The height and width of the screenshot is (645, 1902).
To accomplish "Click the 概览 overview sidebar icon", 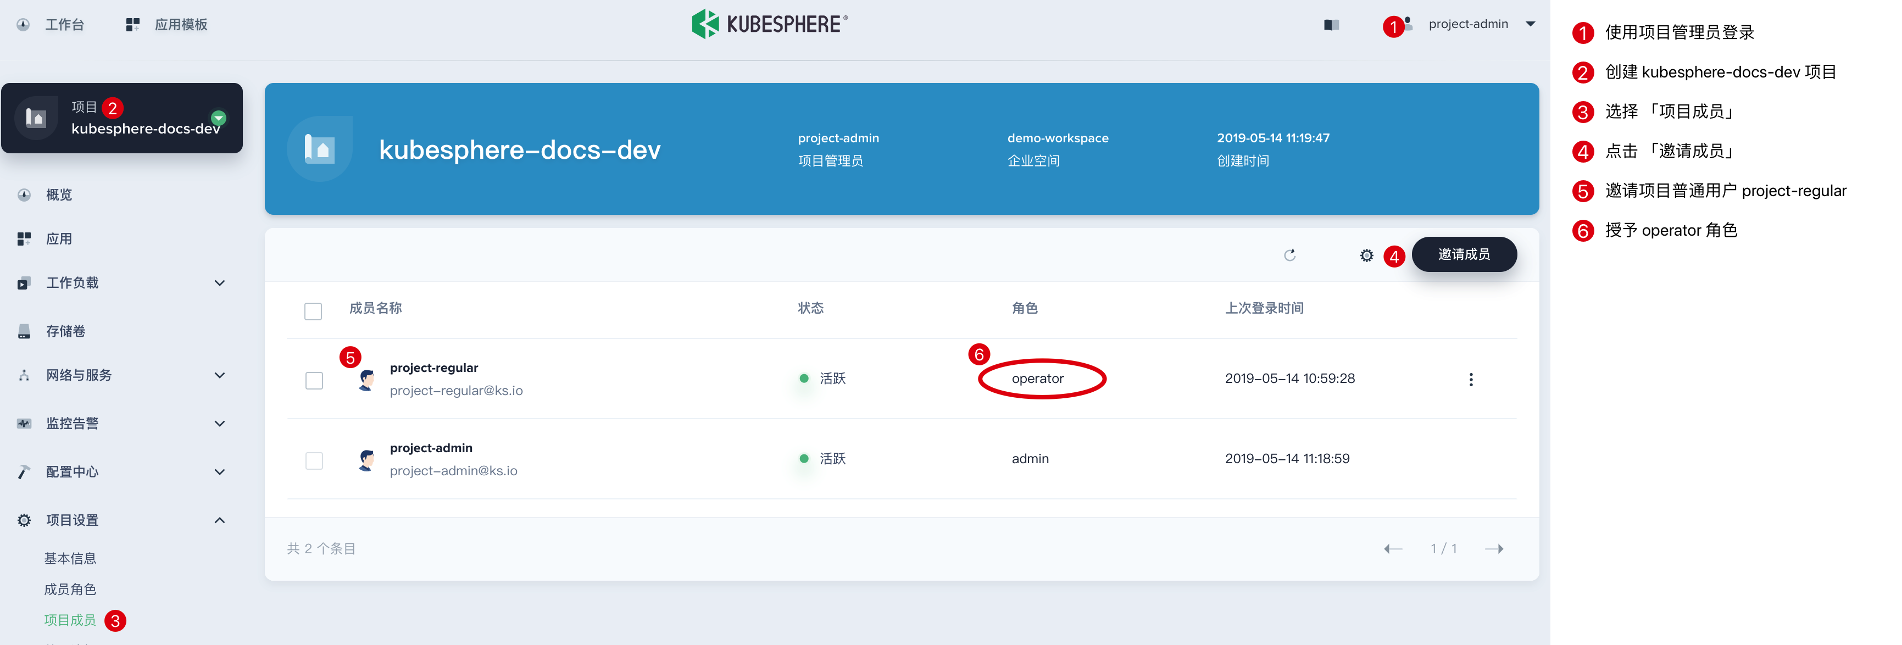I will [24, 195].
